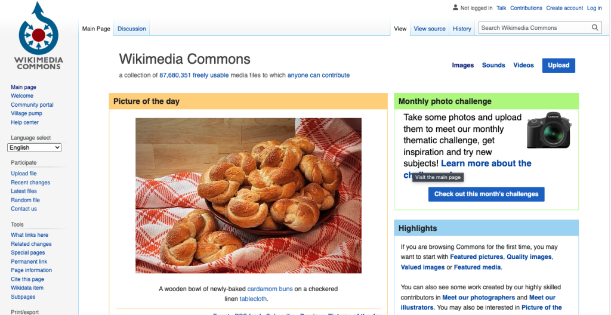Click the Log in link
Viewport: 611px width, 315px height.
coord(594,8)
